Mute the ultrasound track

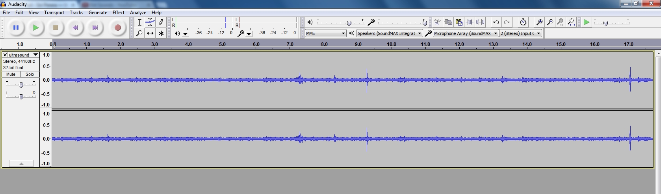[11, 74]
